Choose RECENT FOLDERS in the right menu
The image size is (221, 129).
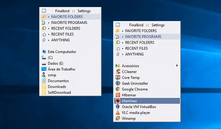tap(147, 42)
